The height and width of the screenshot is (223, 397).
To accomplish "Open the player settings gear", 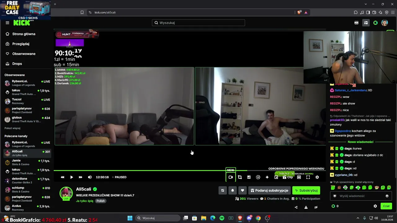I will point(317,177).
